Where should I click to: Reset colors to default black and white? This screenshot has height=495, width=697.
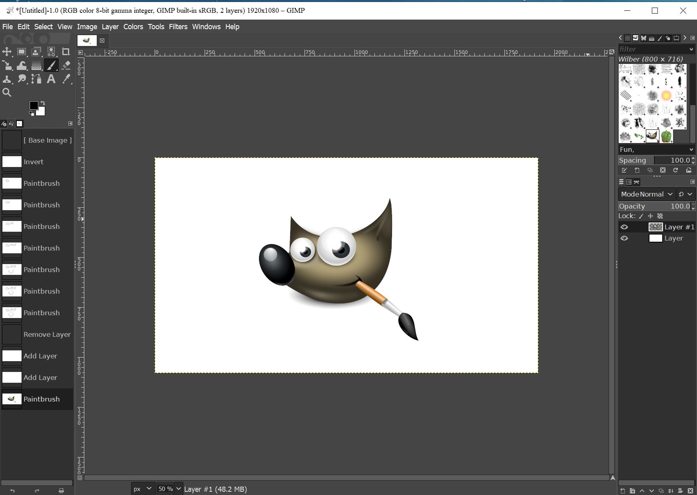coord(32,113)
